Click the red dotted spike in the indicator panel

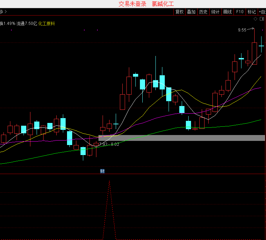tap(109, 207)
